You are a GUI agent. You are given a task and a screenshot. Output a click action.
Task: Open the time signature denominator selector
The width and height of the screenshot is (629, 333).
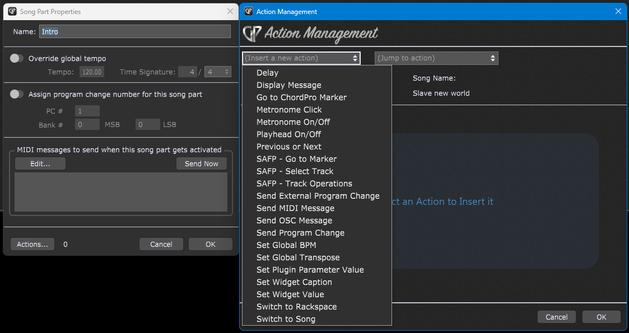point(218,72)
